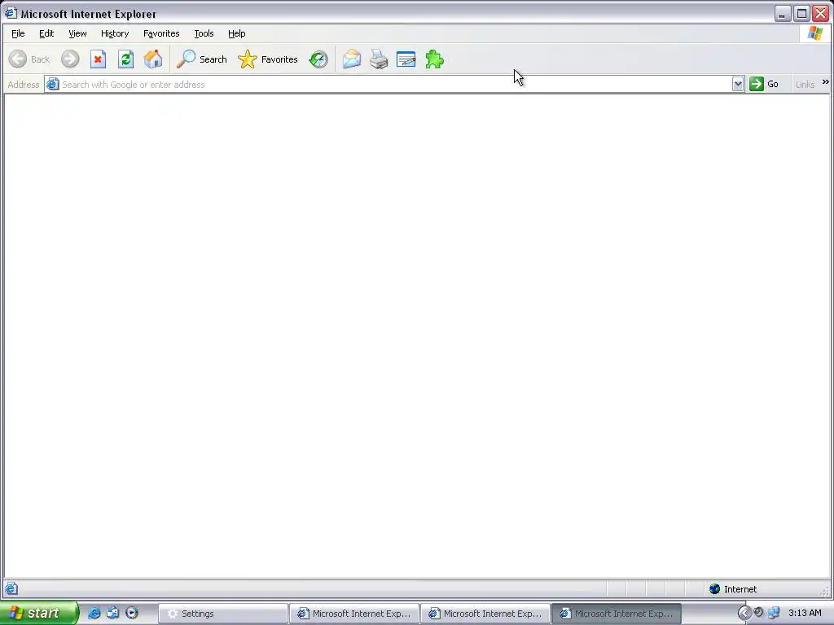Image resolution: width=834 pixels, height=625 pixels.
Task: Open the Edit menu
Action: (46, 33)
